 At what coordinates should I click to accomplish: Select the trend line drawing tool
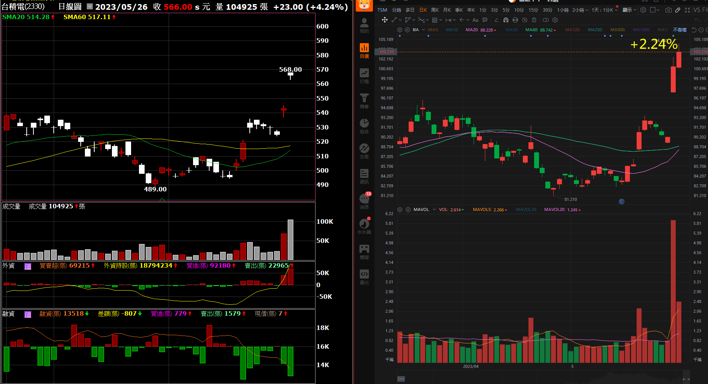(394, 20)
